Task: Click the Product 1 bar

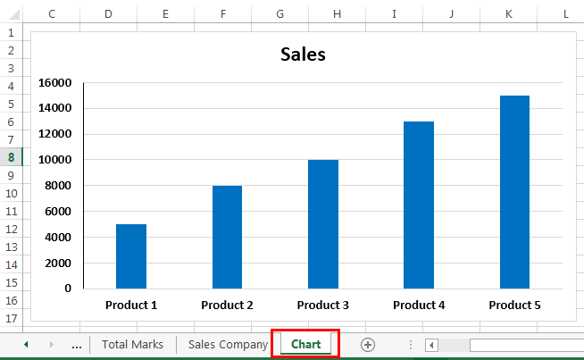Action: [x=131, y=256]
